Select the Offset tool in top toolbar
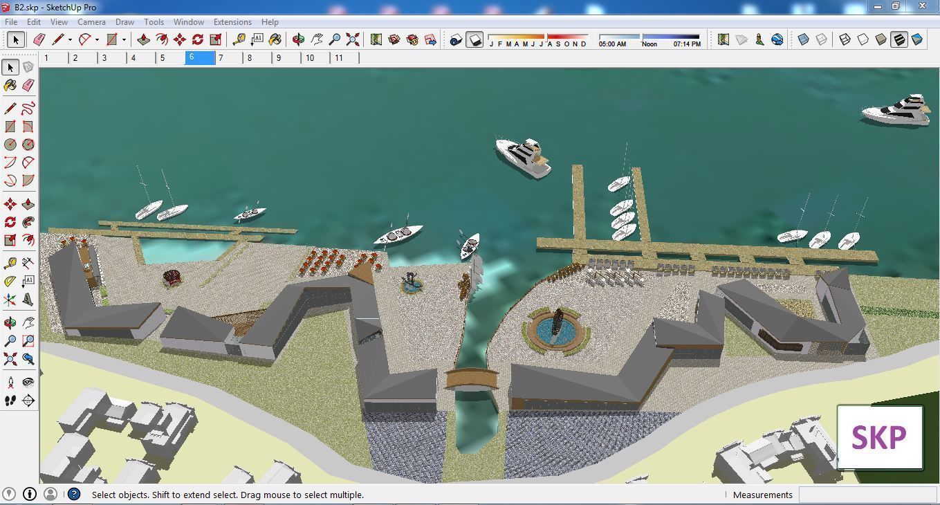Viewport: 940px width, 505px height. tap(162, 39)
